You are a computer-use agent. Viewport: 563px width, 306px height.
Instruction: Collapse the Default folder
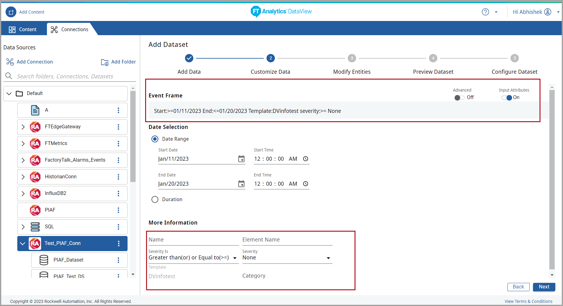(x=9, y=93)
